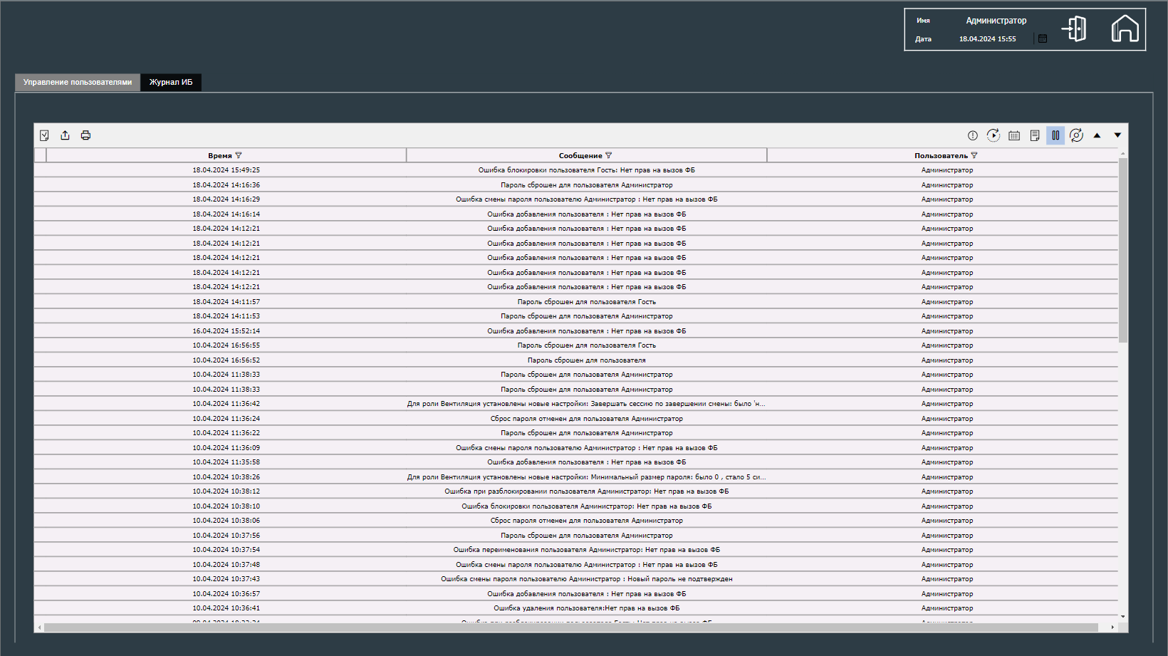Click the select-all box in table header corner
1168x656 pixels.
tap(40, 155)
